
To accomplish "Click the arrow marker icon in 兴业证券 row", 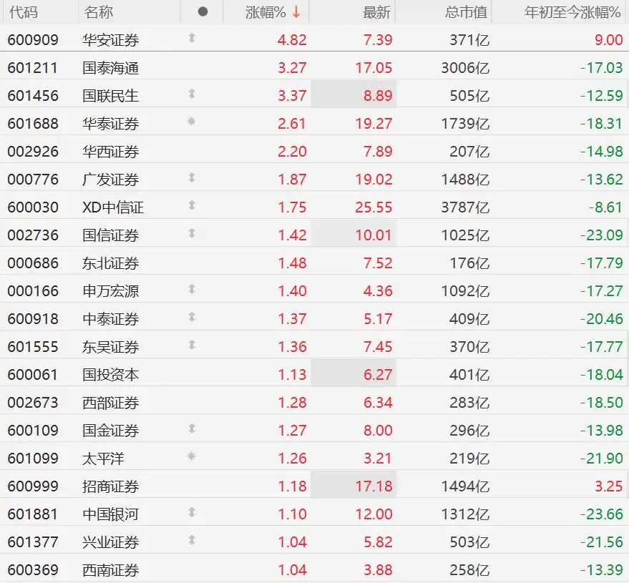I will point(192,539).
